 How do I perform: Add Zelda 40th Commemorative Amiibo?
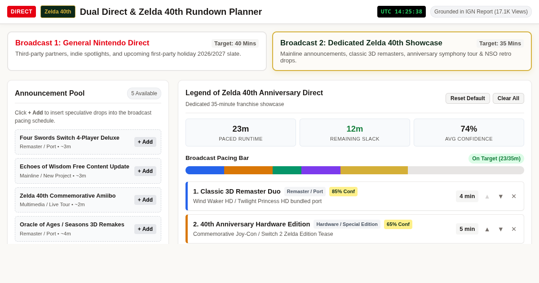145,200
